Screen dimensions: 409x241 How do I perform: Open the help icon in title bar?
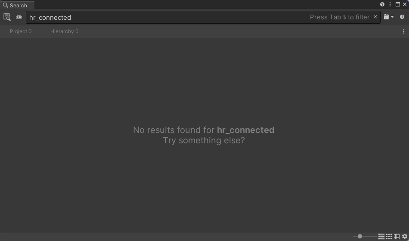point(382,4)
